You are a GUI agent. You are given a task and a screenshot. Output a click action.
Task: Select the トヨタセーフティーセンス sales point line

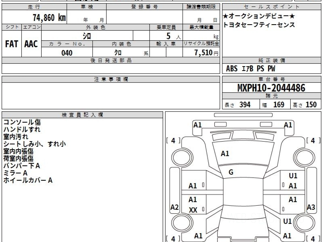click(x=259, y=25)
